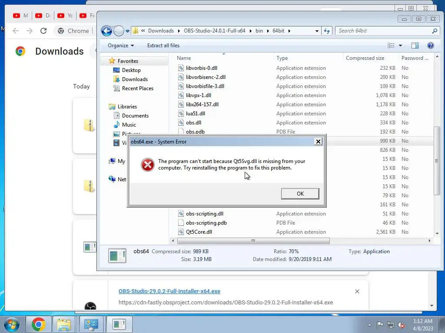Select libvpx-1.dll file
Image resolution: width=445 pixels, height=333 pixels.
[x=198, y=95]
